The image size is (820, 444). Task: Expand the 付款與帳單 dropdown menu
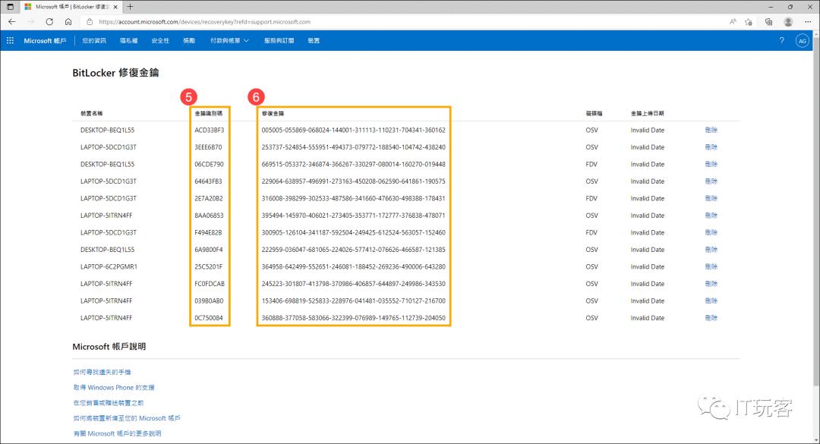(x=229, y=40)
